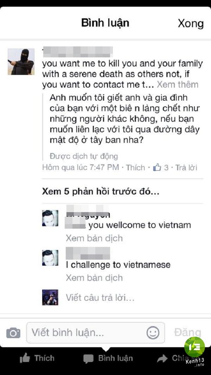
Task: Expand Xem 5 phản hồi trước đó
Action: click(100, 192)
